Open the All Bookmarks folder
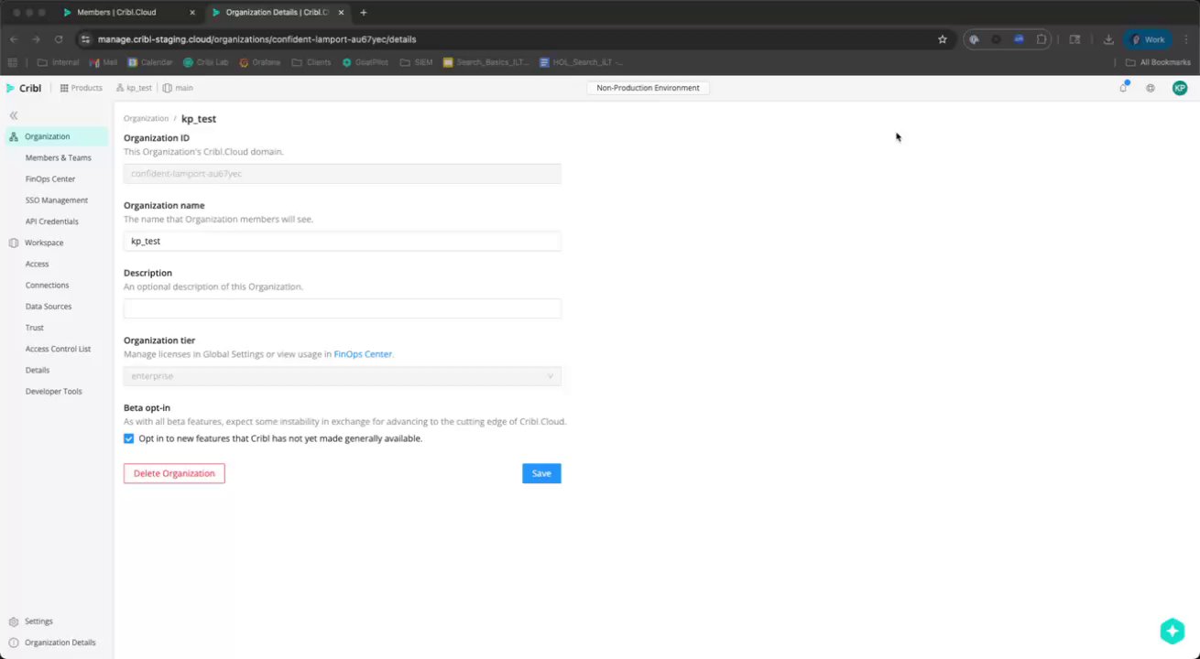 click(1158, 62)
